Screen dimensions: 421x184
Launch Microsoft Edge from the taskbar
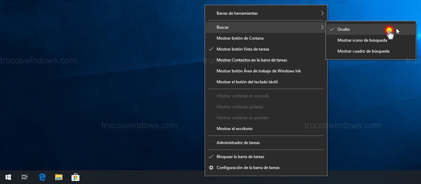pyautogui.click(x=42, y=177)
